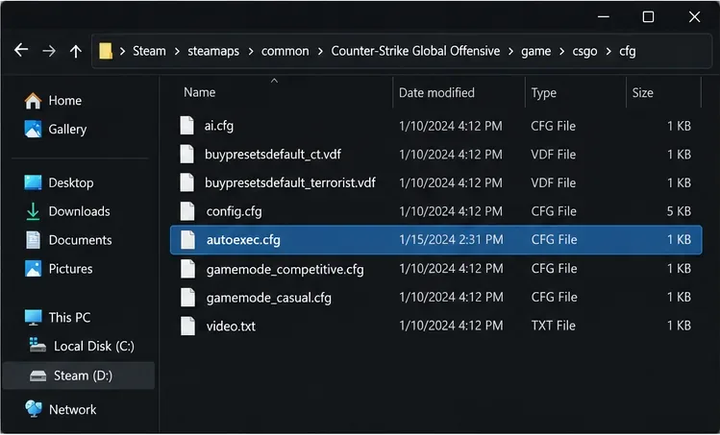This screenshot has height=435, width=720.
Task: Click the folder icon in address bar
Action: (x=106, y=51)
